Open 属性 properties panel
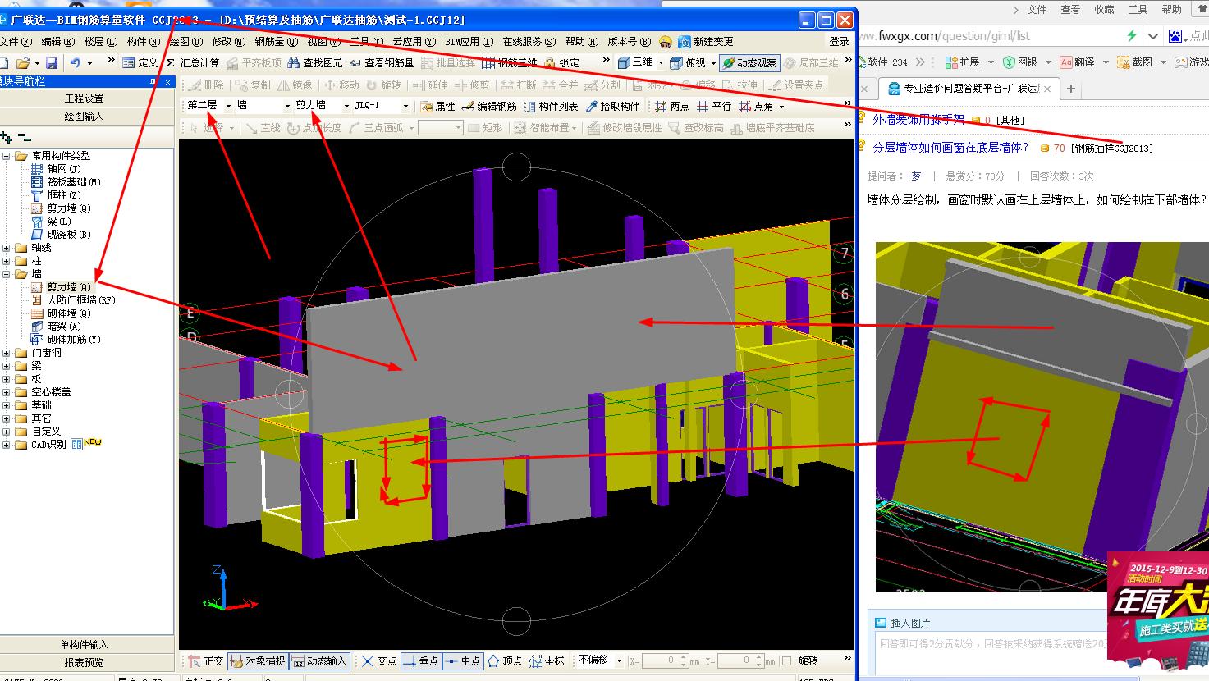 437,106
